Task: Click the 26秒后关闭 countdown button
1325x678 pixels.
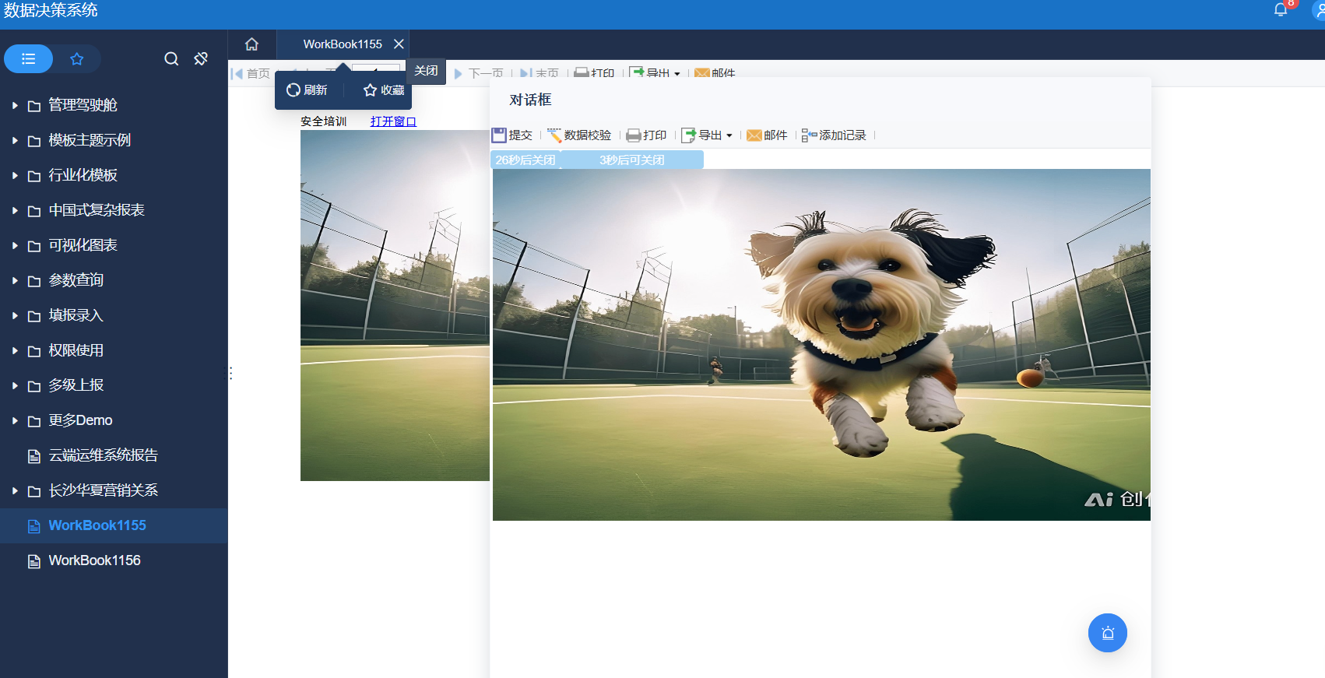Action: coord(525,160)
